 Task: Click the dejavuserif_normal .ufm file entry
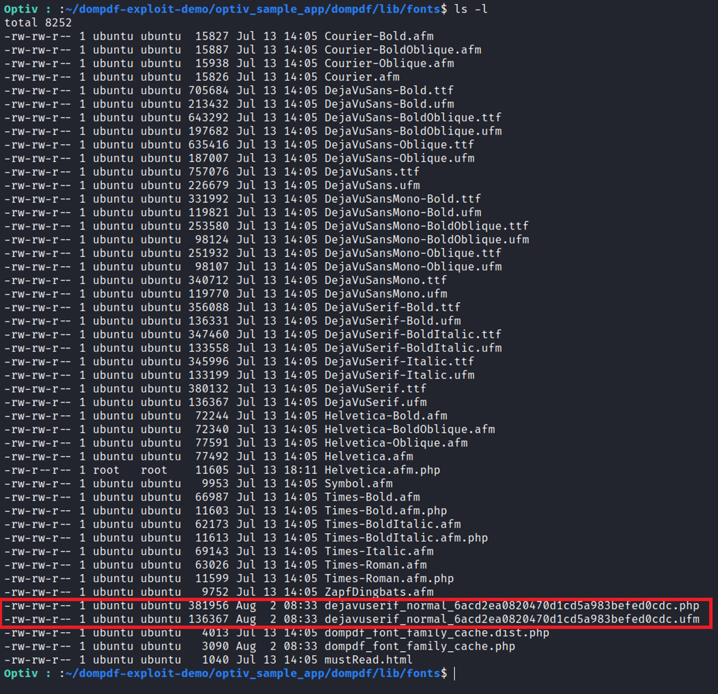(511, 619)
